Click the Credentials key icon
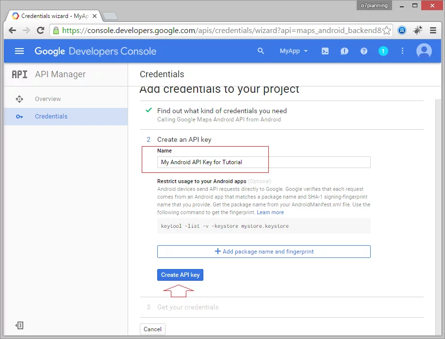 tap(19, 117)
